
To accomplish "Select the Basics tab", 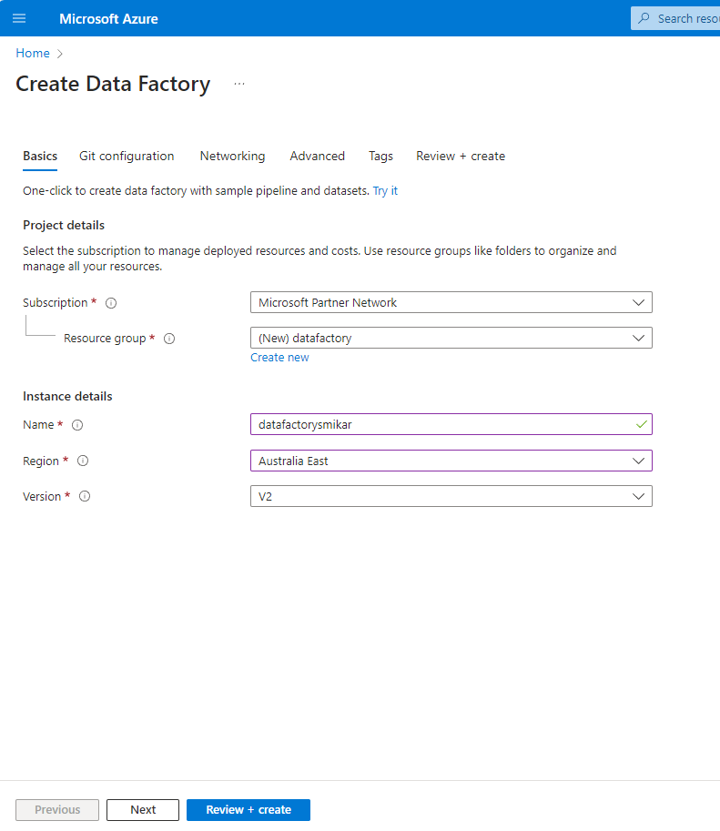I will click(x=40, y=157).
